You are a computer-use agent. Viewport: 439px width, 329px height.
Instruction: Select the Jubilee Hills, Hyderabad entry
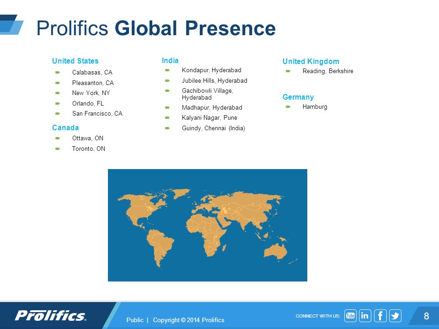214,80
